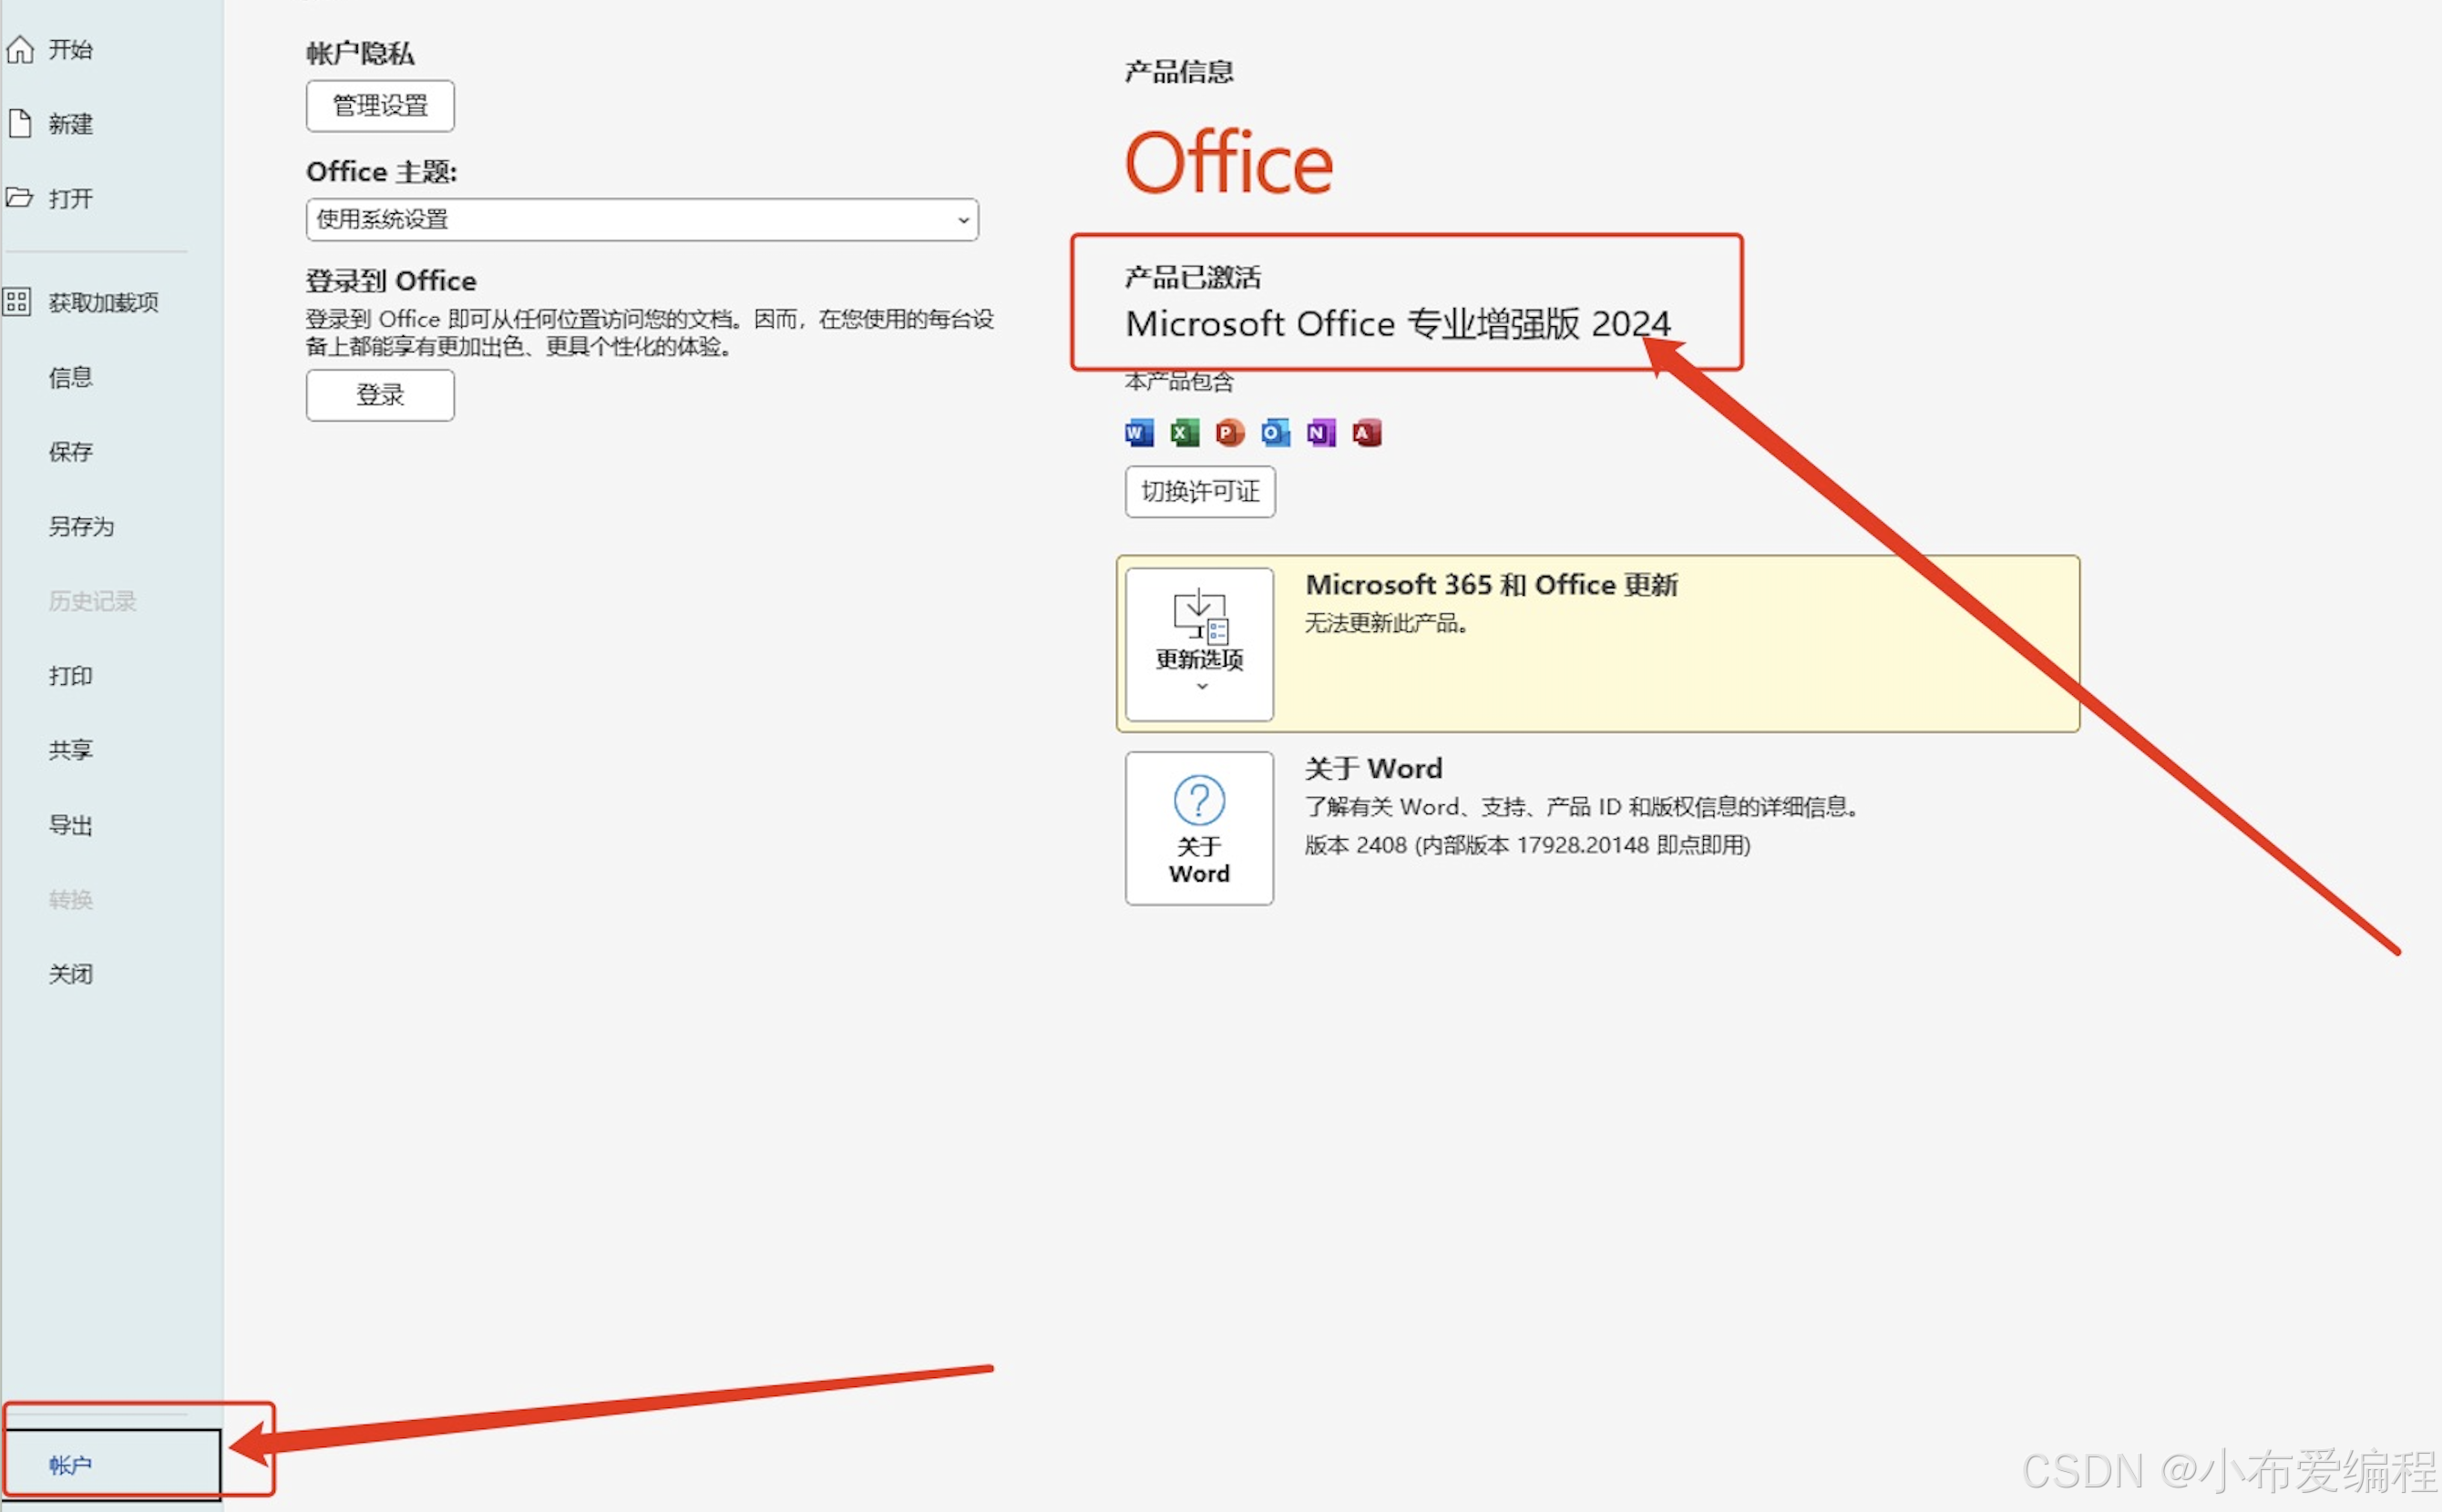Click the Access app icon
Viewport: 2442px width, 1512px height.
(1367, 433)
